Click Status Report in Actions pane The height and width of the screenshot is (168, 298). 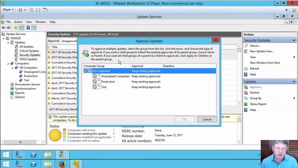pos(258,104)
